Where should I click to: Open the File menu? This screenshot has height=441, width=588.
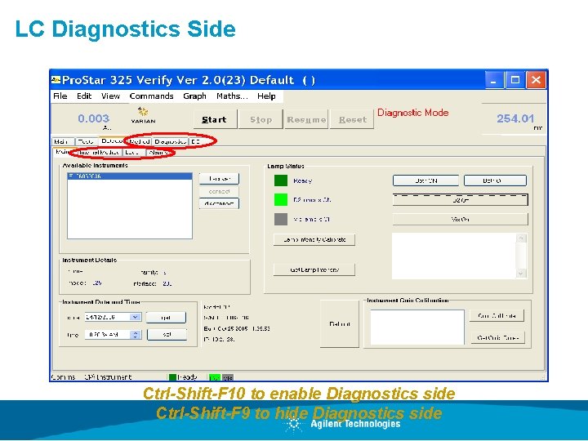point(60,96)
